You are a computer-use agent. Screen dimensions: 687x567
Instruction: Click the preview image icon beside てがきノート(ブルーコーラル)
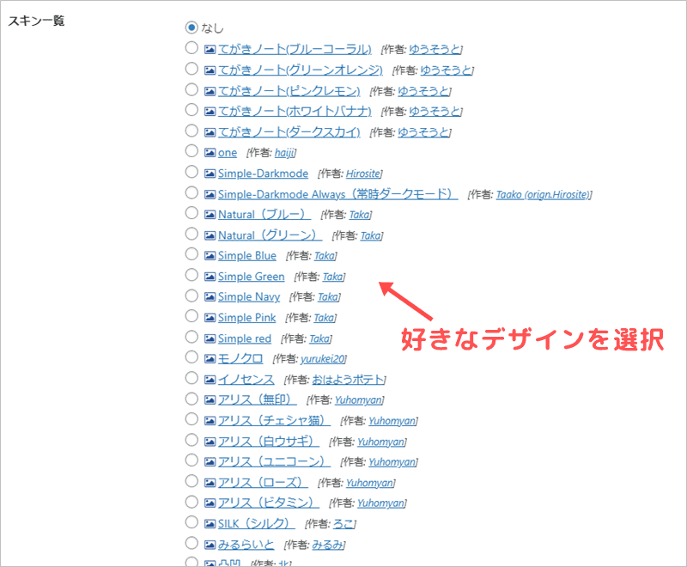(x=210, y=49)
